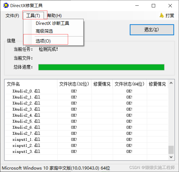Click the 当前任务: label

point(23,49)
